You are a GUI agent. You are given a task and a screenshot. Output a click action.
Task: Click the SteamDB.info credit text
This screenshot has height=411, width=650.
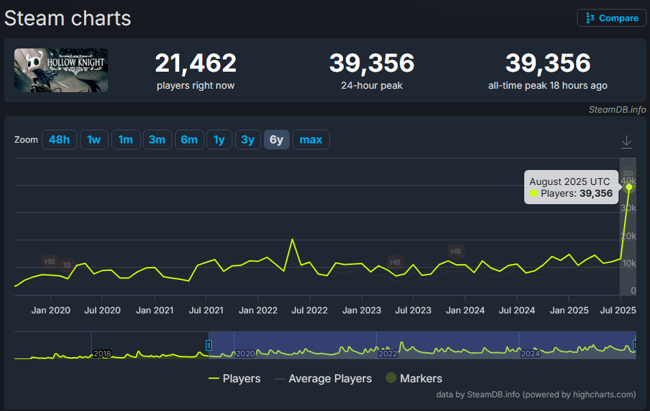pyautogui.click(x=617, y=109)
